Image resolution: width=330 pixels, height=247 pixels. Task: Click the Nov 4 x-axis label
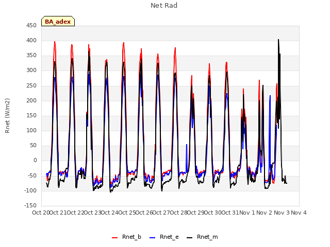[x=299, y=213]
